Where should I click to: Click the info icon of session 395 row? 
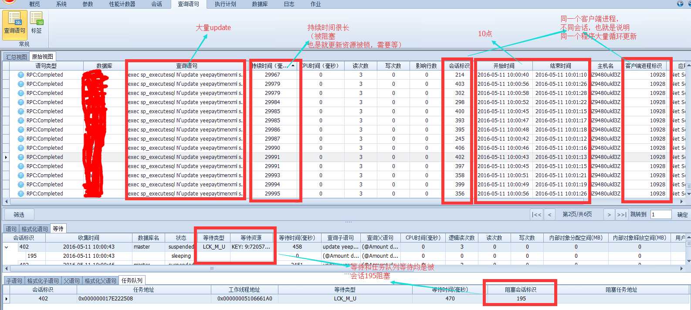pyautogui.click(x=21, y=130)
